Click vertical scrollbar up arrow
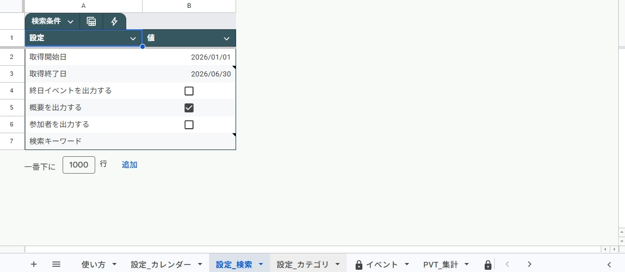 point(622,232)
